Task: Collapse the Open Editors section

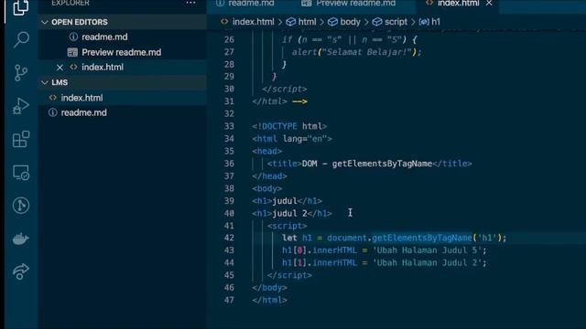Action: (123, 22)
